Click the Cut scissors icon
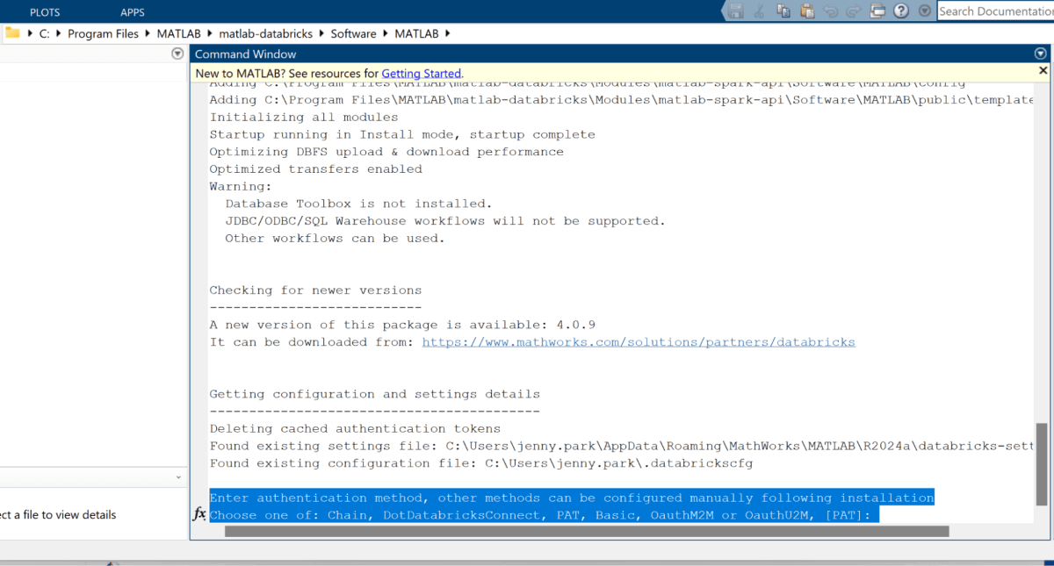The height and width of the screenshot is (566, 1054). 760,11
